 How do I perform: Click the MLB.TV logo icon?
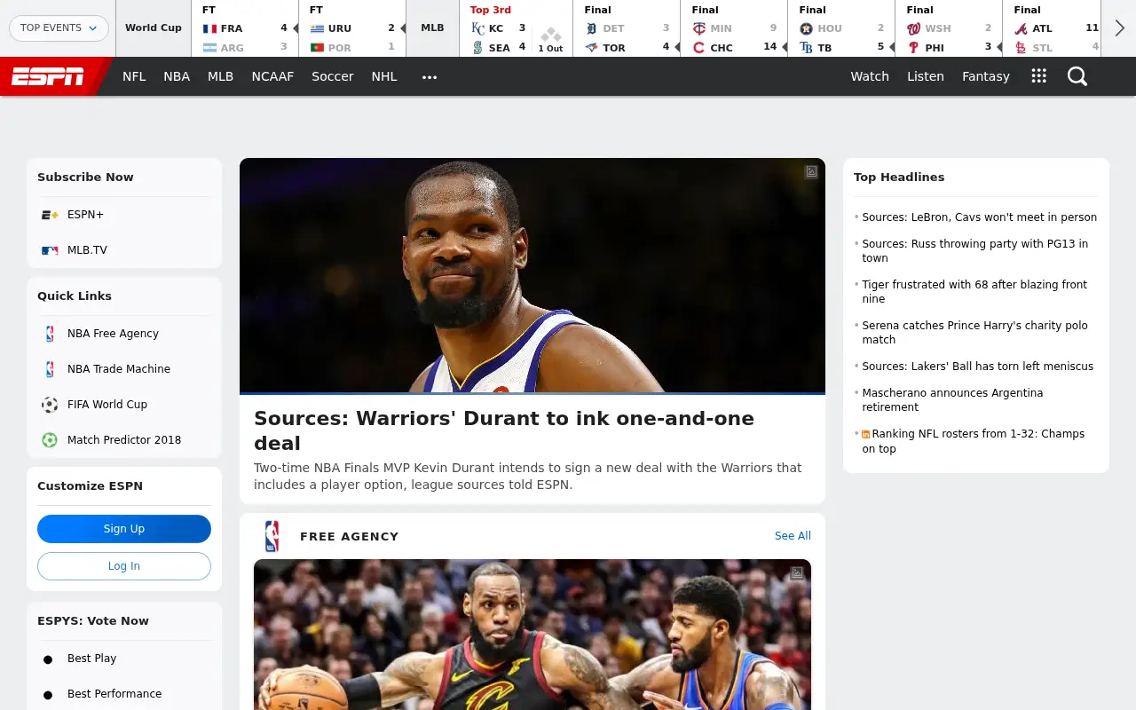(50, 250)
